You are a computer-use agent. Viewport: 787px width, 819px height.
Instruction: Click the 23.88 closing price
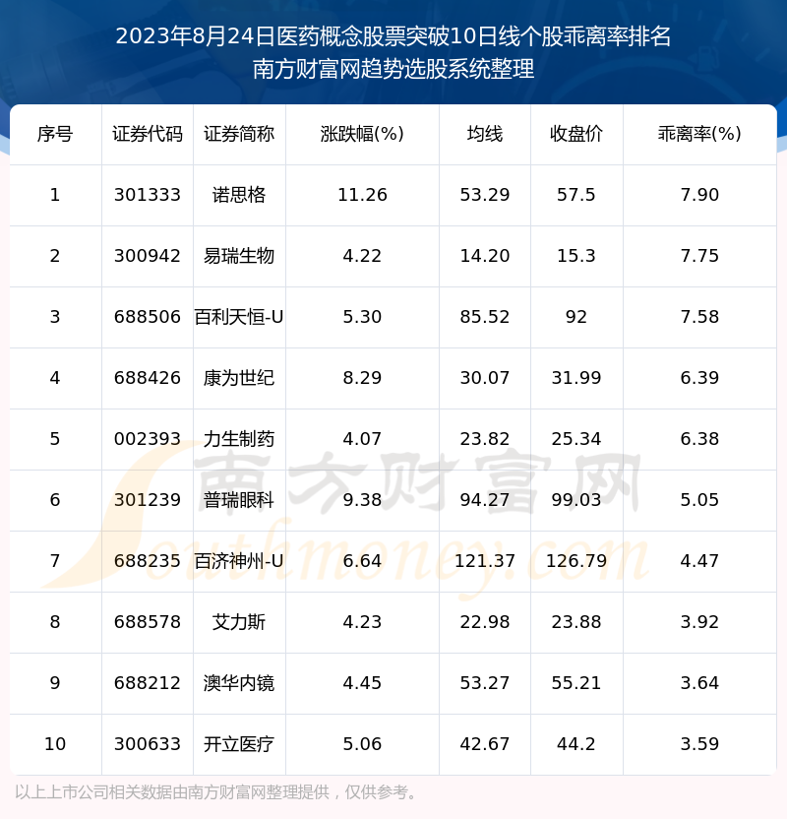point(576,622)
